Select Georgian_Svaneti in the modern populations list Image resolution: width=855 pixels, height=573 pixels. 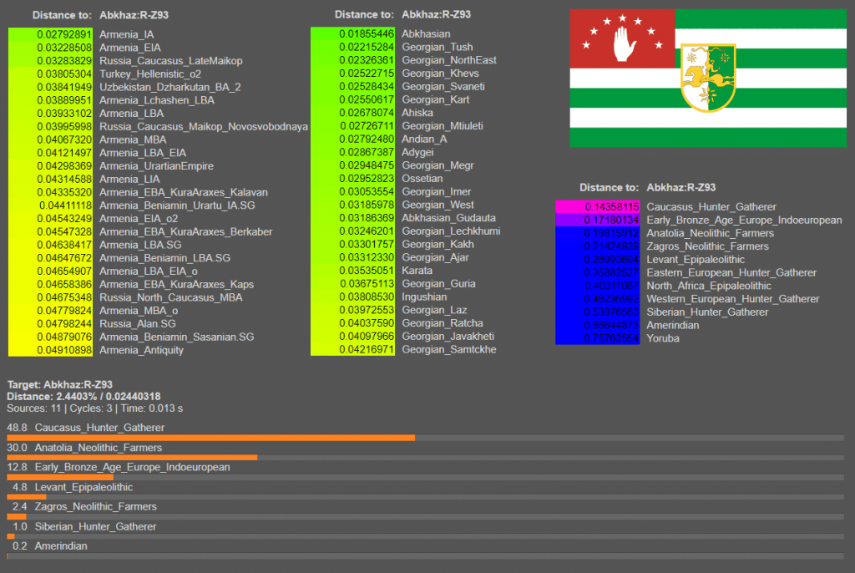443,87
